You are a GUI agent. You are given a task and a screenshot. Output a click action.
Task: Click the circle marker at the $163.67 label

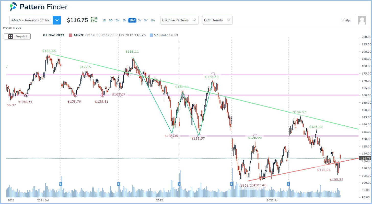(x=119, y=95)
